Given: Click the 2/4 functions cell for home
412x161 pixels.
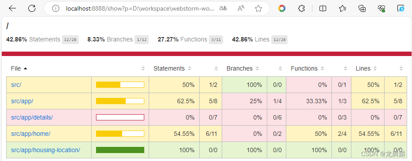Looking at the screenshot, I should (342, 134).
